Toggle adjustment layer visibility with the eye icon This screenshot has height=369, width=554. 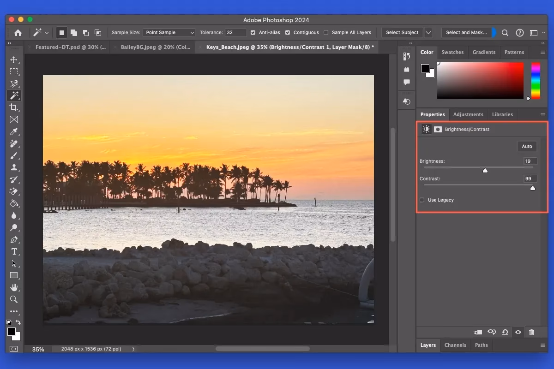518,332
